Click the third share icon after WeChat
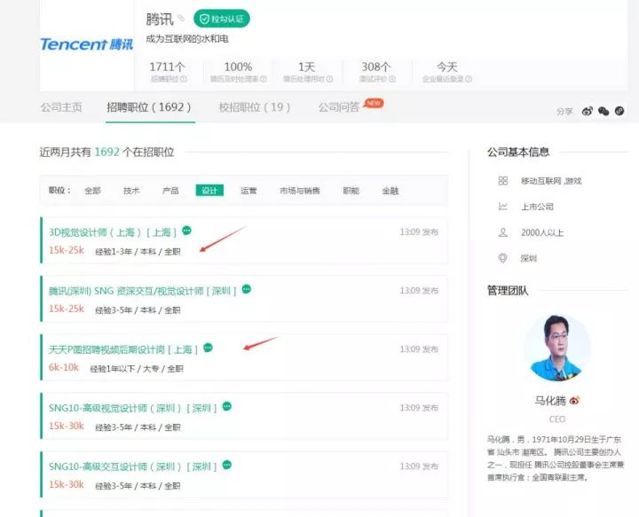The width and height of the screenshot is (639, 517). click(619, 111)
